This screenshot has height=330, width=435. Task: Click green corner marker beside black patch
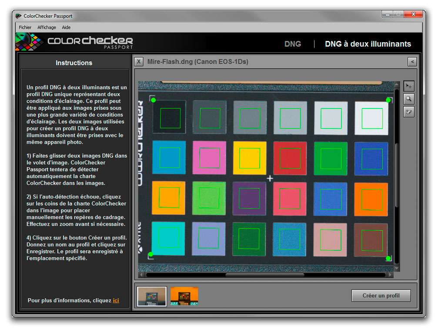pyautogui.click(x=154, y=100)
